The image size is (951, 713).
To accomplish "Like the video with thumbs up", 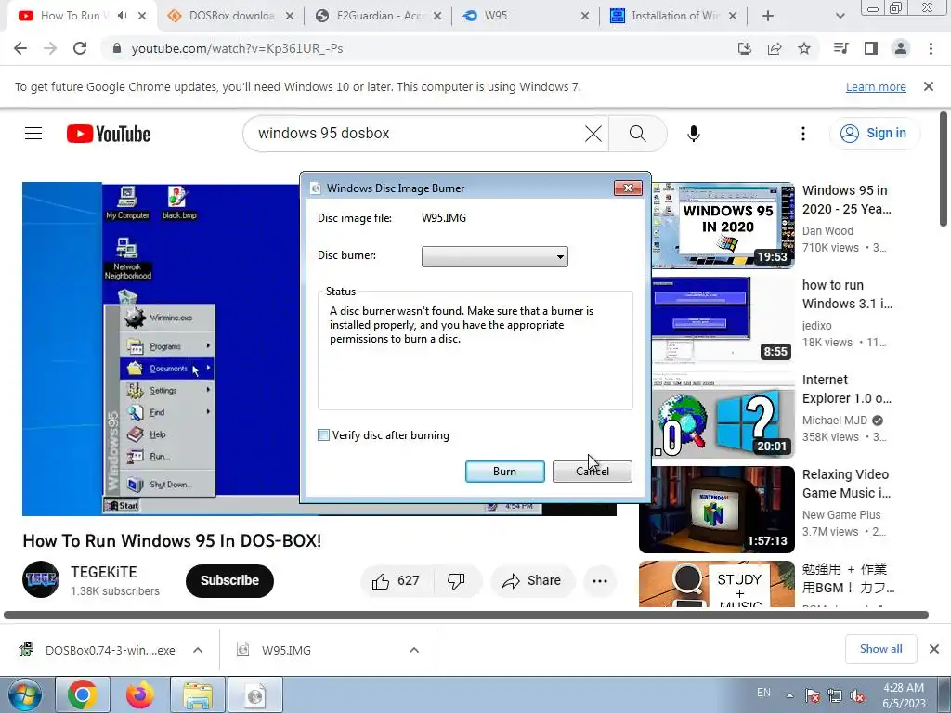I will point(397,581).
